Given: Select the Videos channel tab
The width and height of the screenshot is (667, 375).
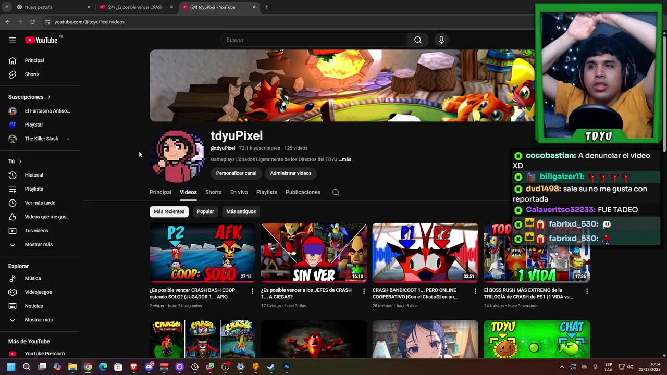Looking at the screenshot, I should pyautogui.click(x=188, y=192).
